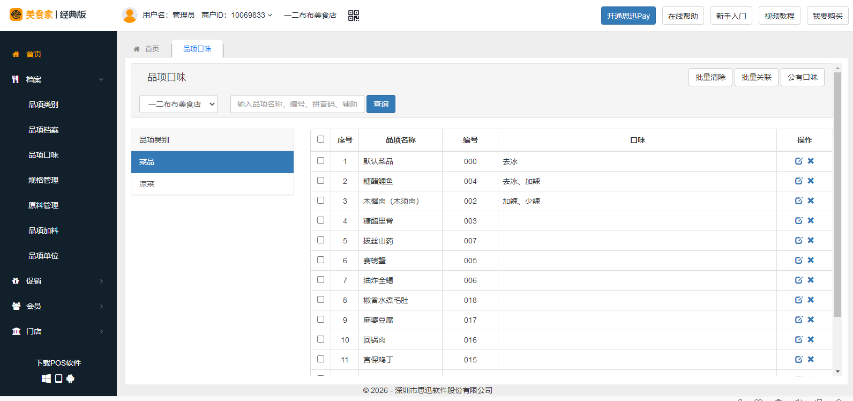
Task: Edit flavors for 默认菜品 row
Action: pyautogui.click(x=799, y=161)
